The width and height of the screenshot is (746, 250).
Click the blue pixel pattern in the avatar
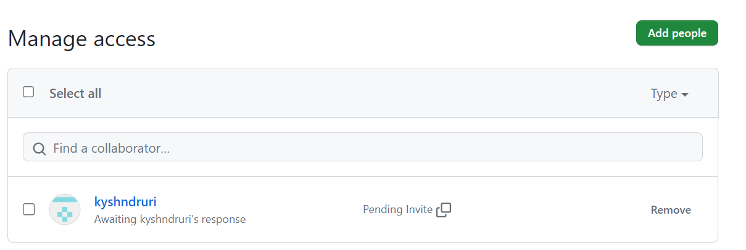click(x=65, y=214)
